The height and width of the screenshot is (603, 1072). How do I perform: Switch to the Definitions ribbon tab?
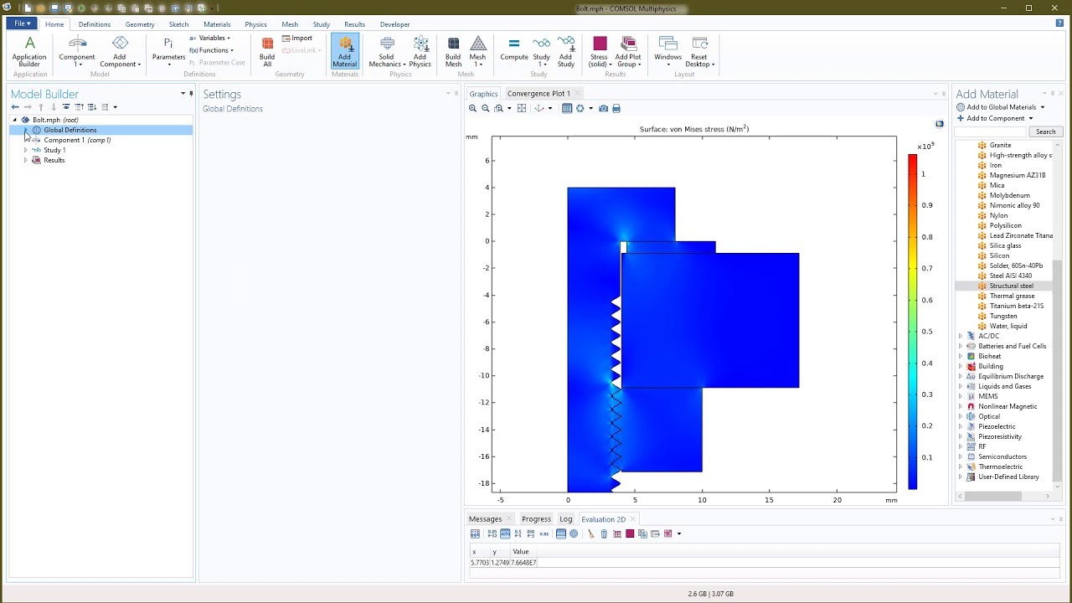(95, 24)
